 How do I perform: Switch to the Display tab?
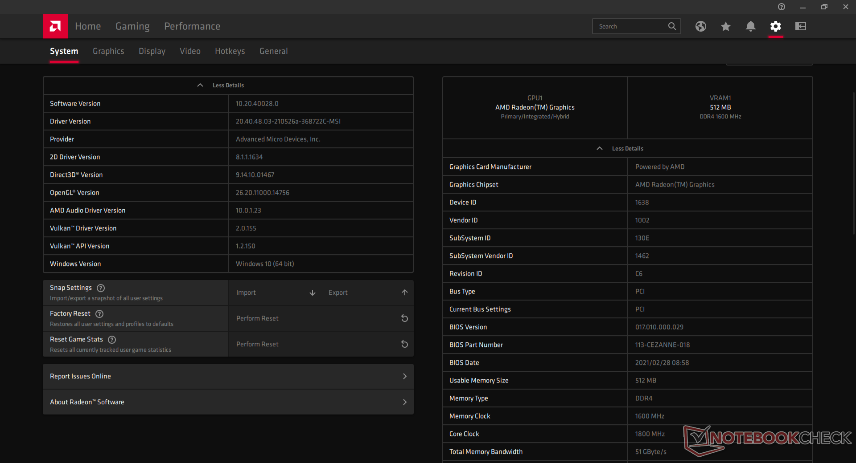pos(152,51)
